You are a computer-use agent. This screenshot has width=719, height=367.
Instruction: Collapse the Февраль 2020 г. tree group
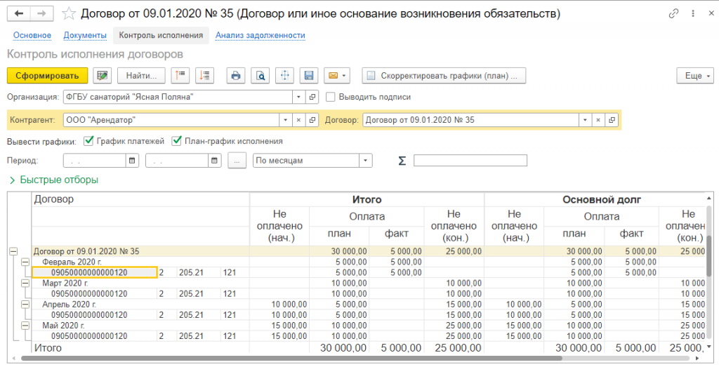(x=26, y=262)
